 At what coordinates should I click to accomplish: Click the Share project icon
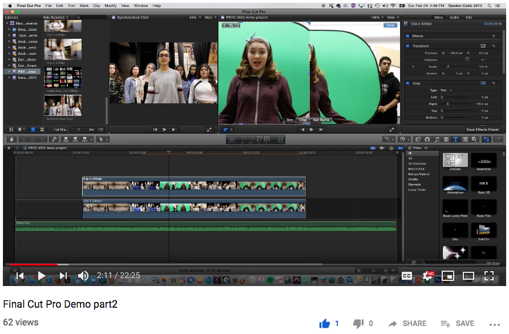(498, 139)
